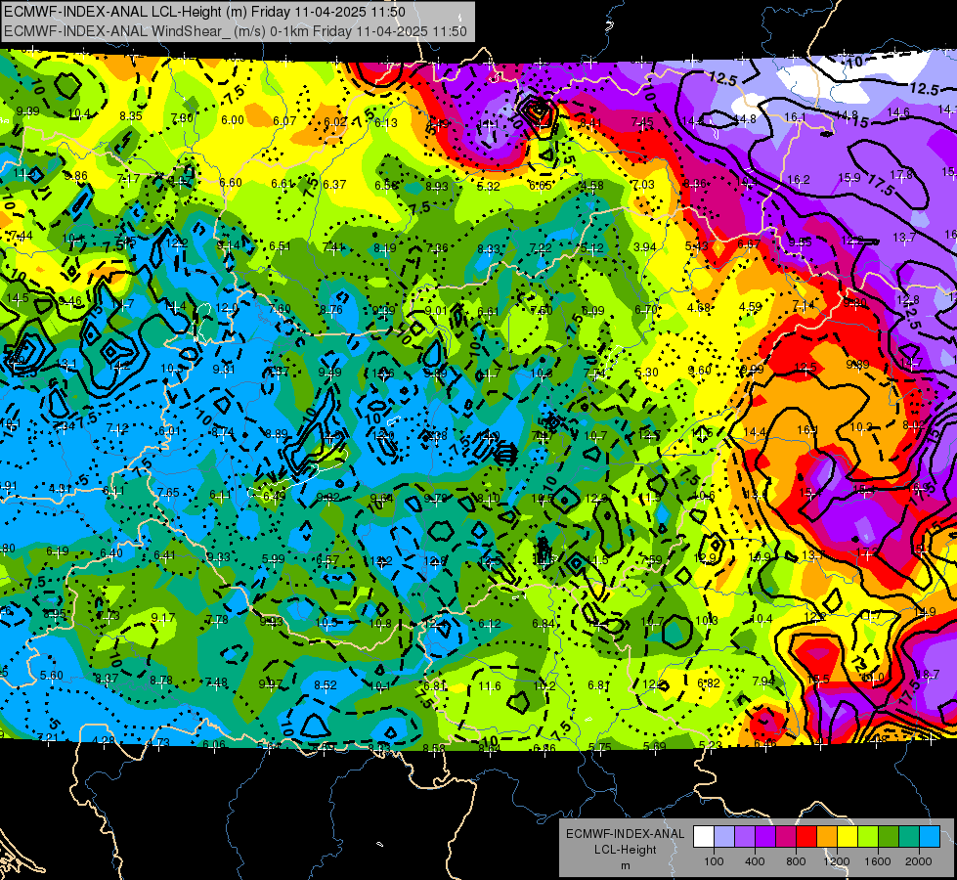Click the sky blue legend swatch

930,837
